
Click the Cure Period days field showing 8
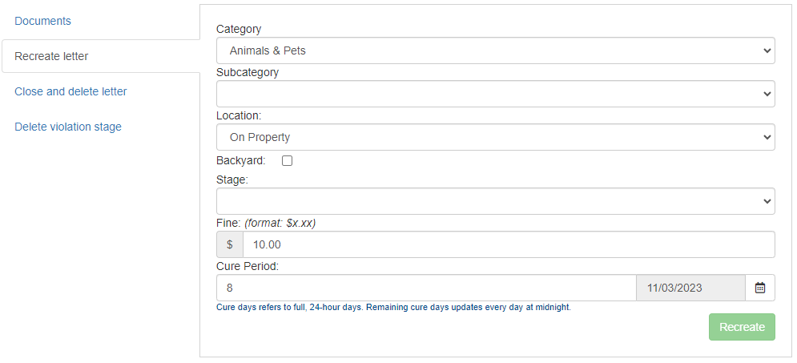pyautogui.click(x=426, y=288)
